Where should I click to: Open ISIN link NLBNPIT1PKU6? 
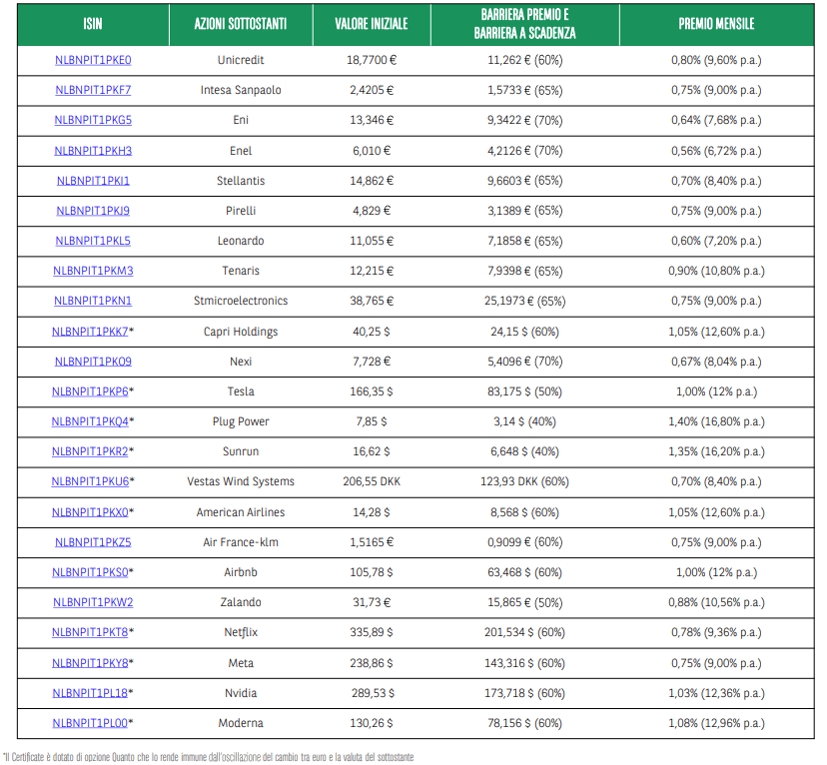pos(90,482)
